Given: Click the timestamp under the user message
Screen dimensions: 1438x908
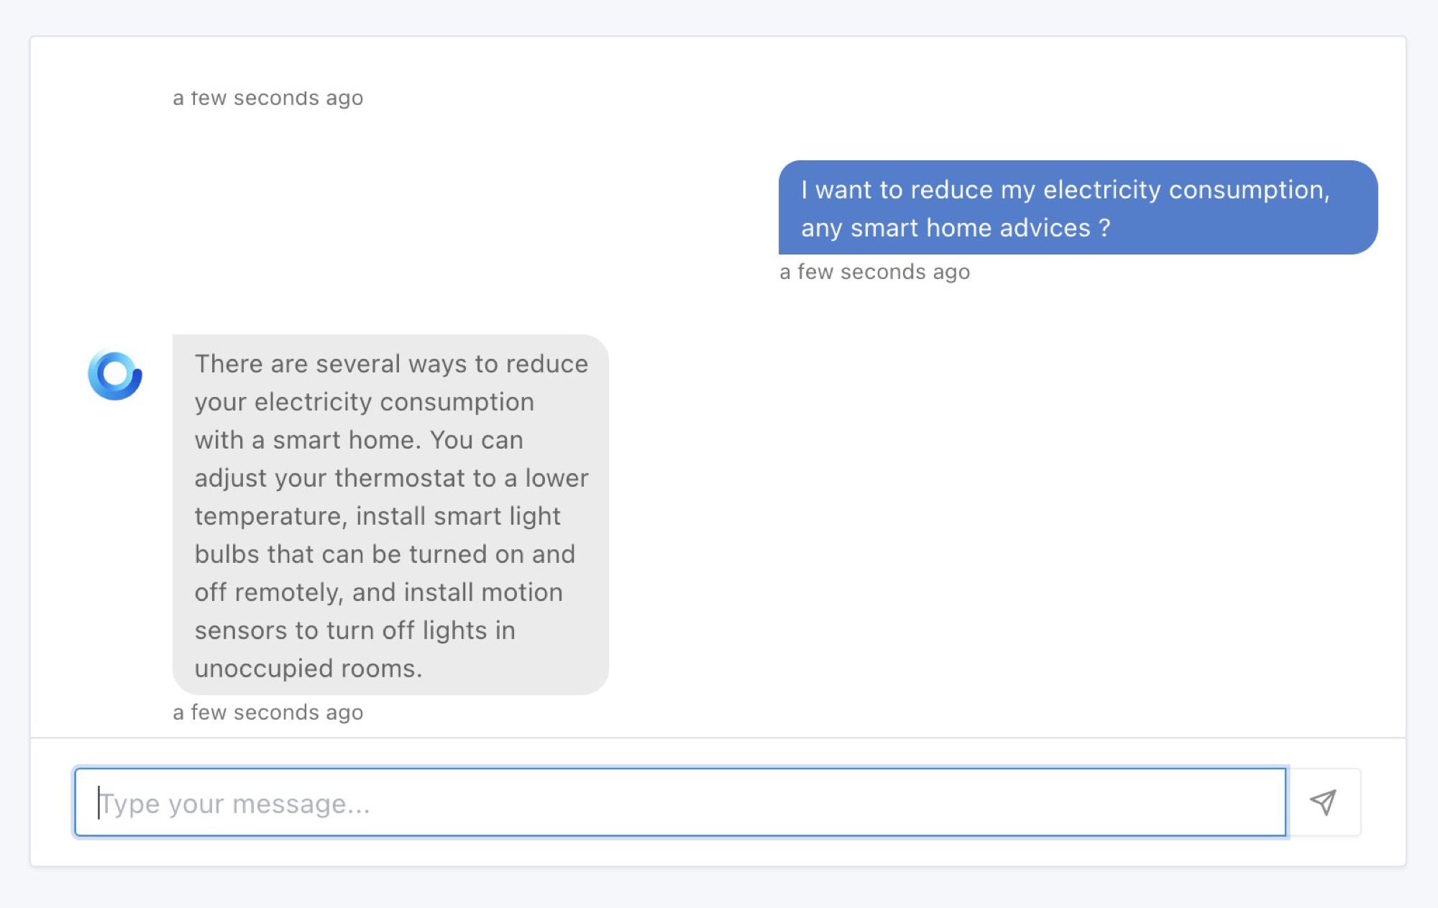Looking at the screenshot, I should click(874, 272).
